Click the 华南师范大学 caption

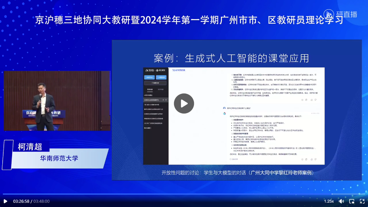tap(59, 158)
